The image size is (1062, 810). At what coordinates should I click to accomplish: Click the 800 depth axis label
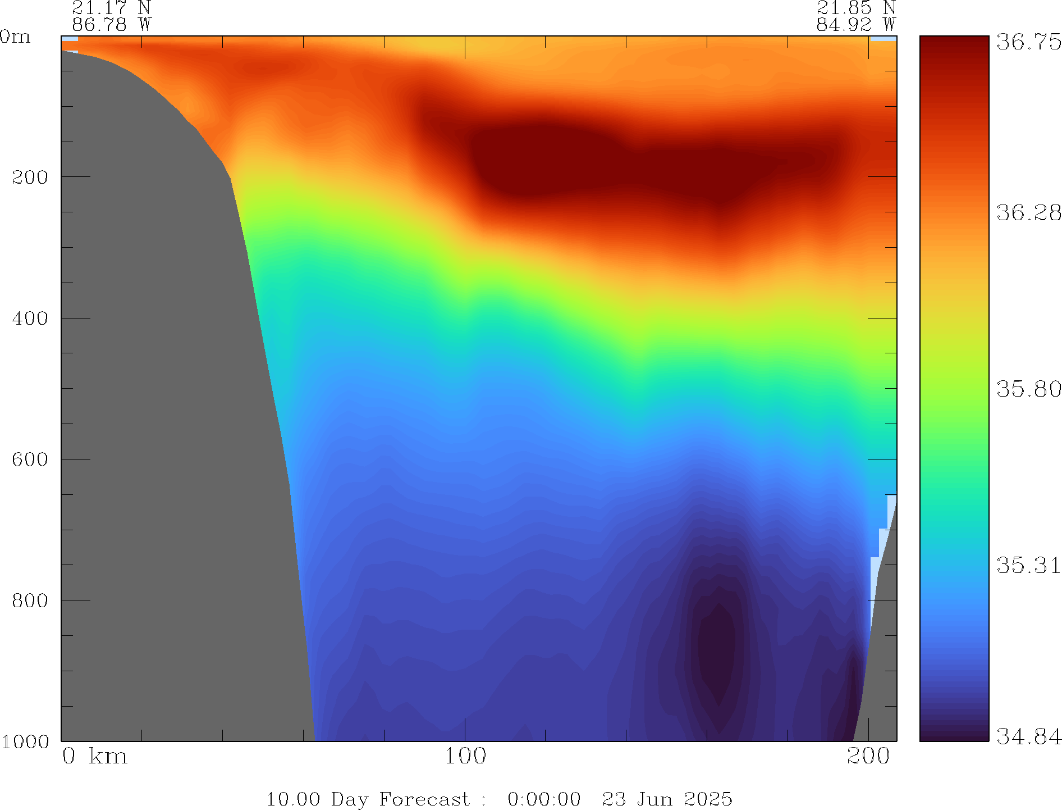(30, 600)
